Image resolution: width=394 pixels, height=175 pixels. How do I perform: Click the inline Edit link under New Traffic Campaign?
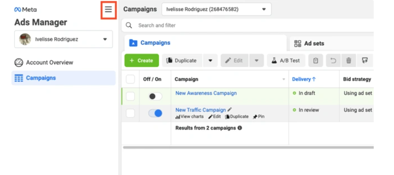coord(215,117)
